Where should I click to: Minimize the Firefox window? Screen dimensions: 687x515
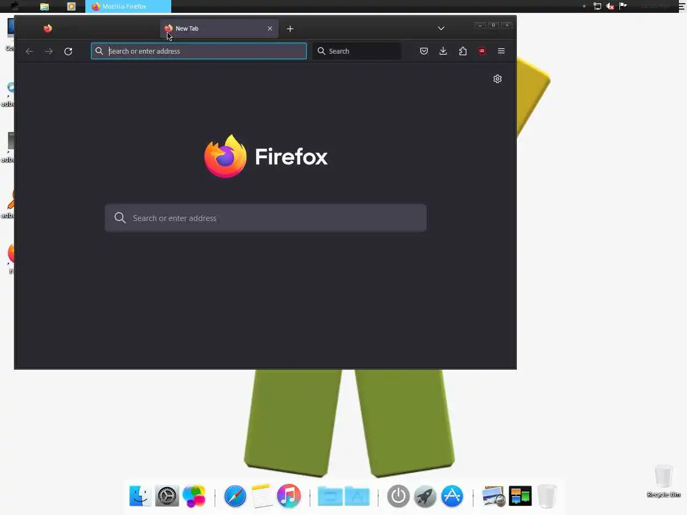(x=480, y=25)
